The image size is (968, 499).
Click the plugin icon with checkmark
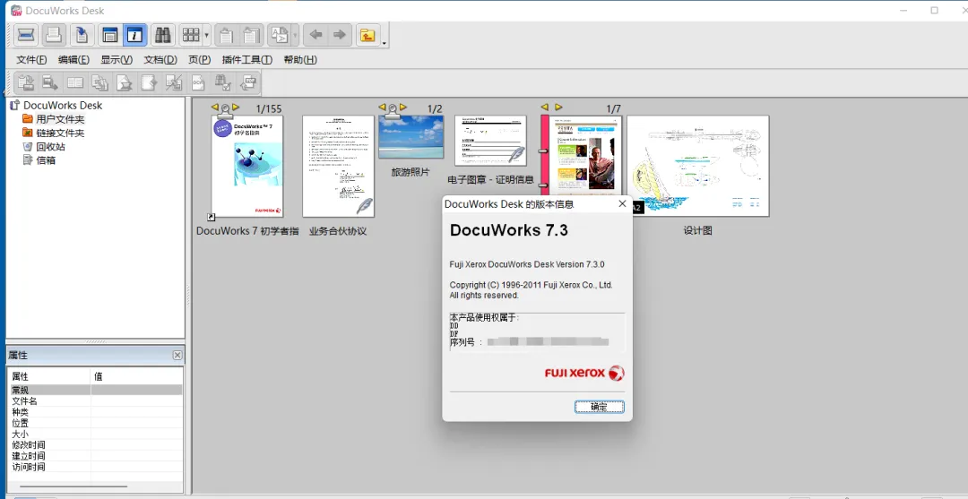coord(223,82)
